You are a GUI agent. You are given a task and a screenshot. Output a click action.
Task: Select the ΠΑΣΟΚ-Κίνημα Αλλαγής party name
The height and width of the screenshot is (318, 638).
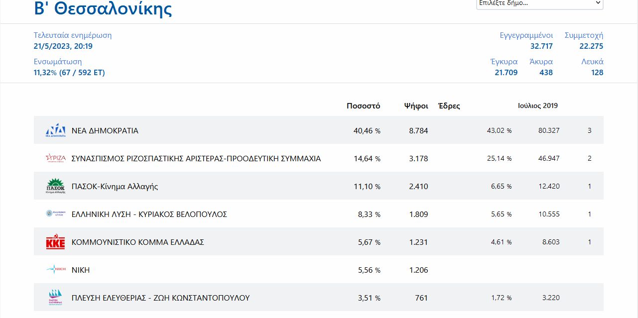115,187
